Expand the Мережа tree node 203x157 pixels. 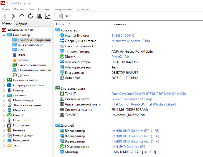pyautogui.click(x=4, y=110)
